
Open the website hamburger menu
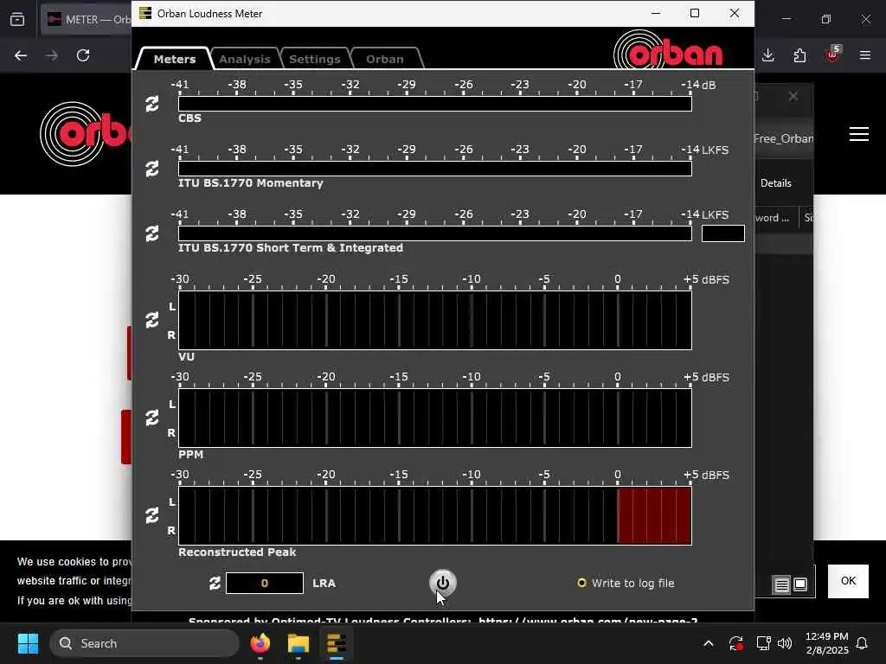859,134
